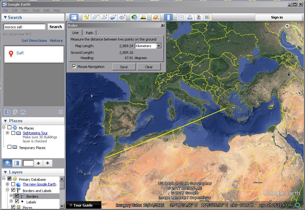The width and height of the screenshot is (305, 210).
Task: Copy search results to My Places folder icon
Action: coord(7,112)
